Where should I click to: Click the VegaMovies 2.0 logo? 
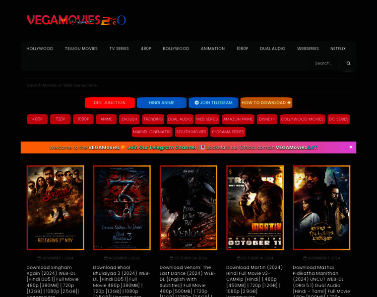point(76,20)
